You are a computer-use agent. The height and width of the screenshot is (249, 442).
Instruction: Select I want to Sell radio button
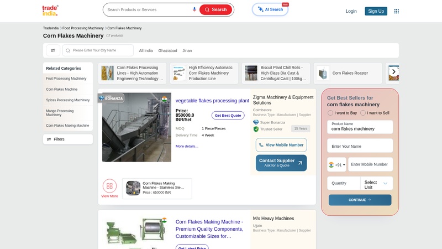pyautogui.click(x=363, y=113)
